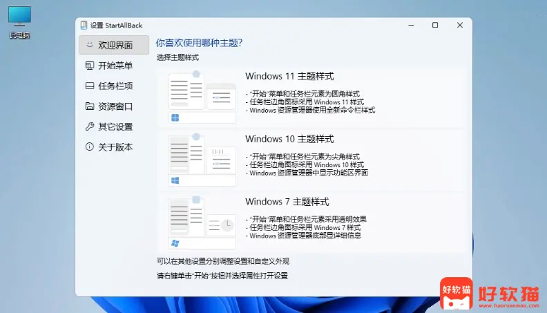Maximize the StartAllBack settings window
The image size is (547, 313).
point(435,25)
